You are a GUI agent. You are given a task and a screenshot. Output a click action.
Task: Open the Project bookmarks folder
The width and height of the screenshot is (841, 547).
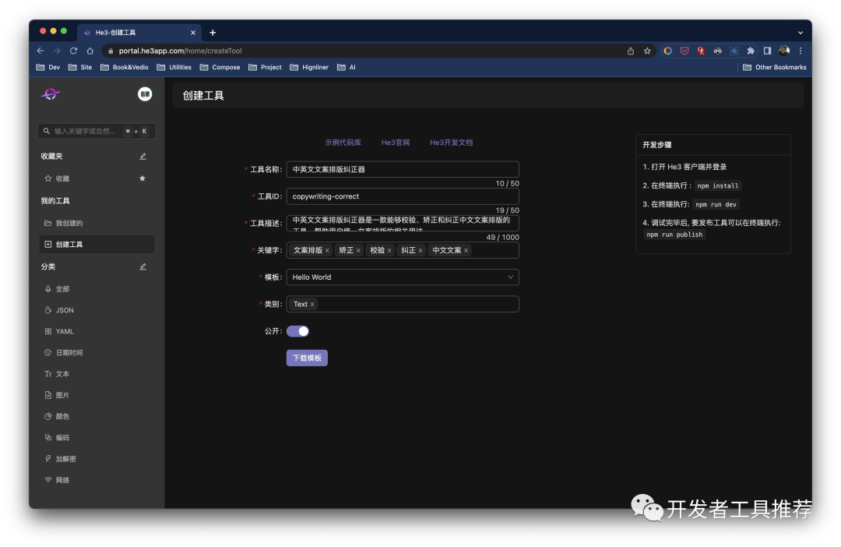265,67
